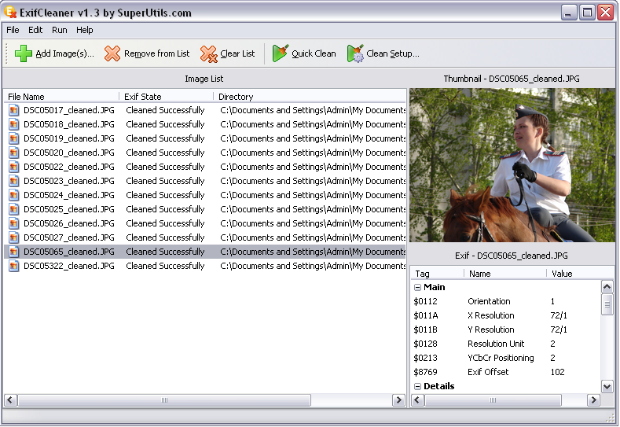Open the Run menu
The image size is (620, 427).
point(59,30)
